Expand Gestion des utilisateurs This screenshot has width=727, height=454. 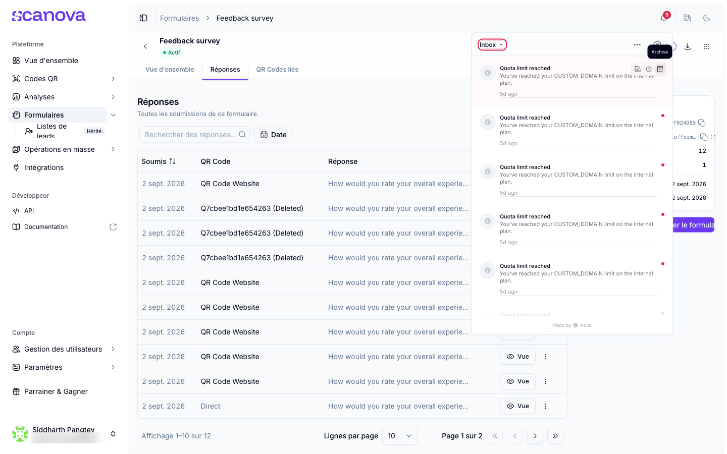(113, 349)
